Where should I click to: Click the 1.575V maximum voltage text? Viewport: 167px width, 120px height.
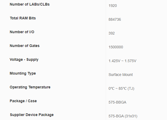tap(131, 61)
